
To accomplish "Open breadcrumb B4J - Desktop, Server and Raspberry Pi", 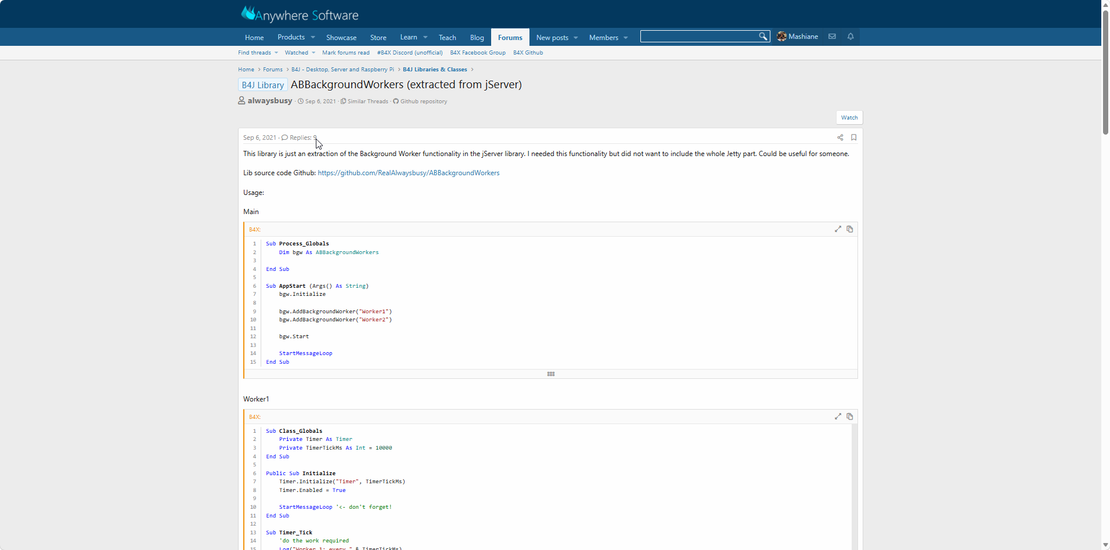I will [343, 70].
